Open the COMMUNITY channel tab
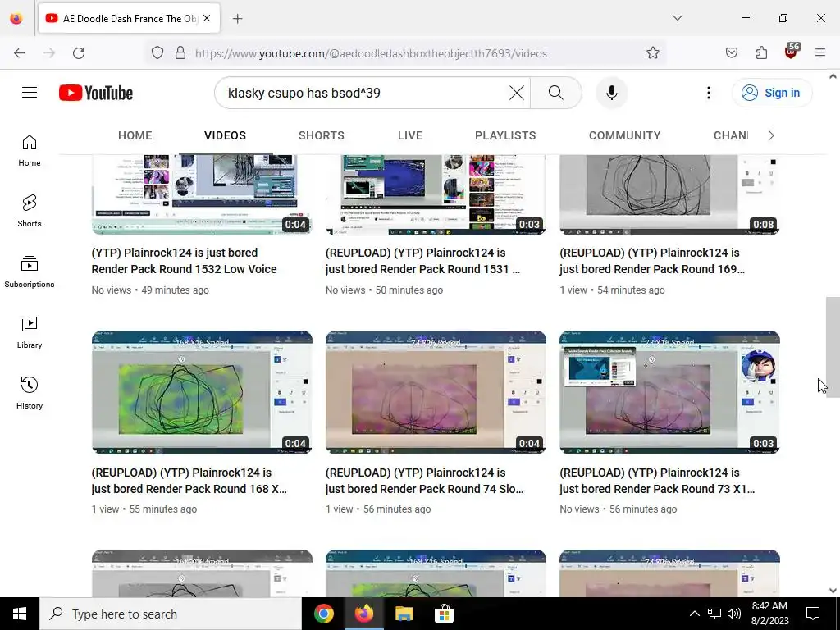 (624, 135)
